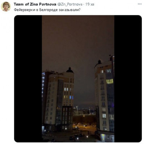Click the left black letterbox of the video

tap(28, 79)
